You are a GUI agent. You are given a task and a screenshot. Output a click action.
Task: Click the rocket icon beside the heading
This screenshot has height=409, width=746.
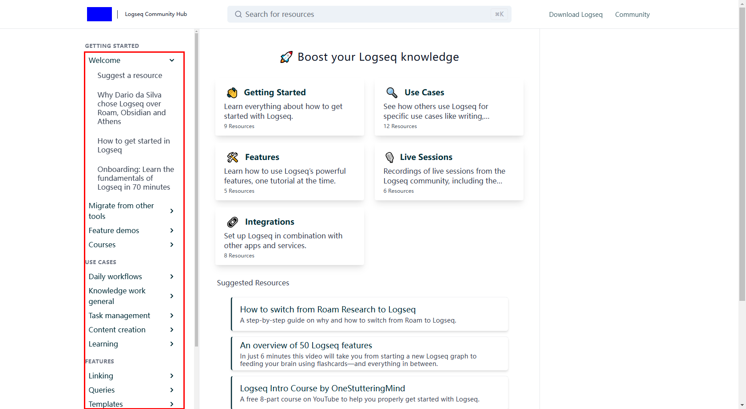pos(286,57)
